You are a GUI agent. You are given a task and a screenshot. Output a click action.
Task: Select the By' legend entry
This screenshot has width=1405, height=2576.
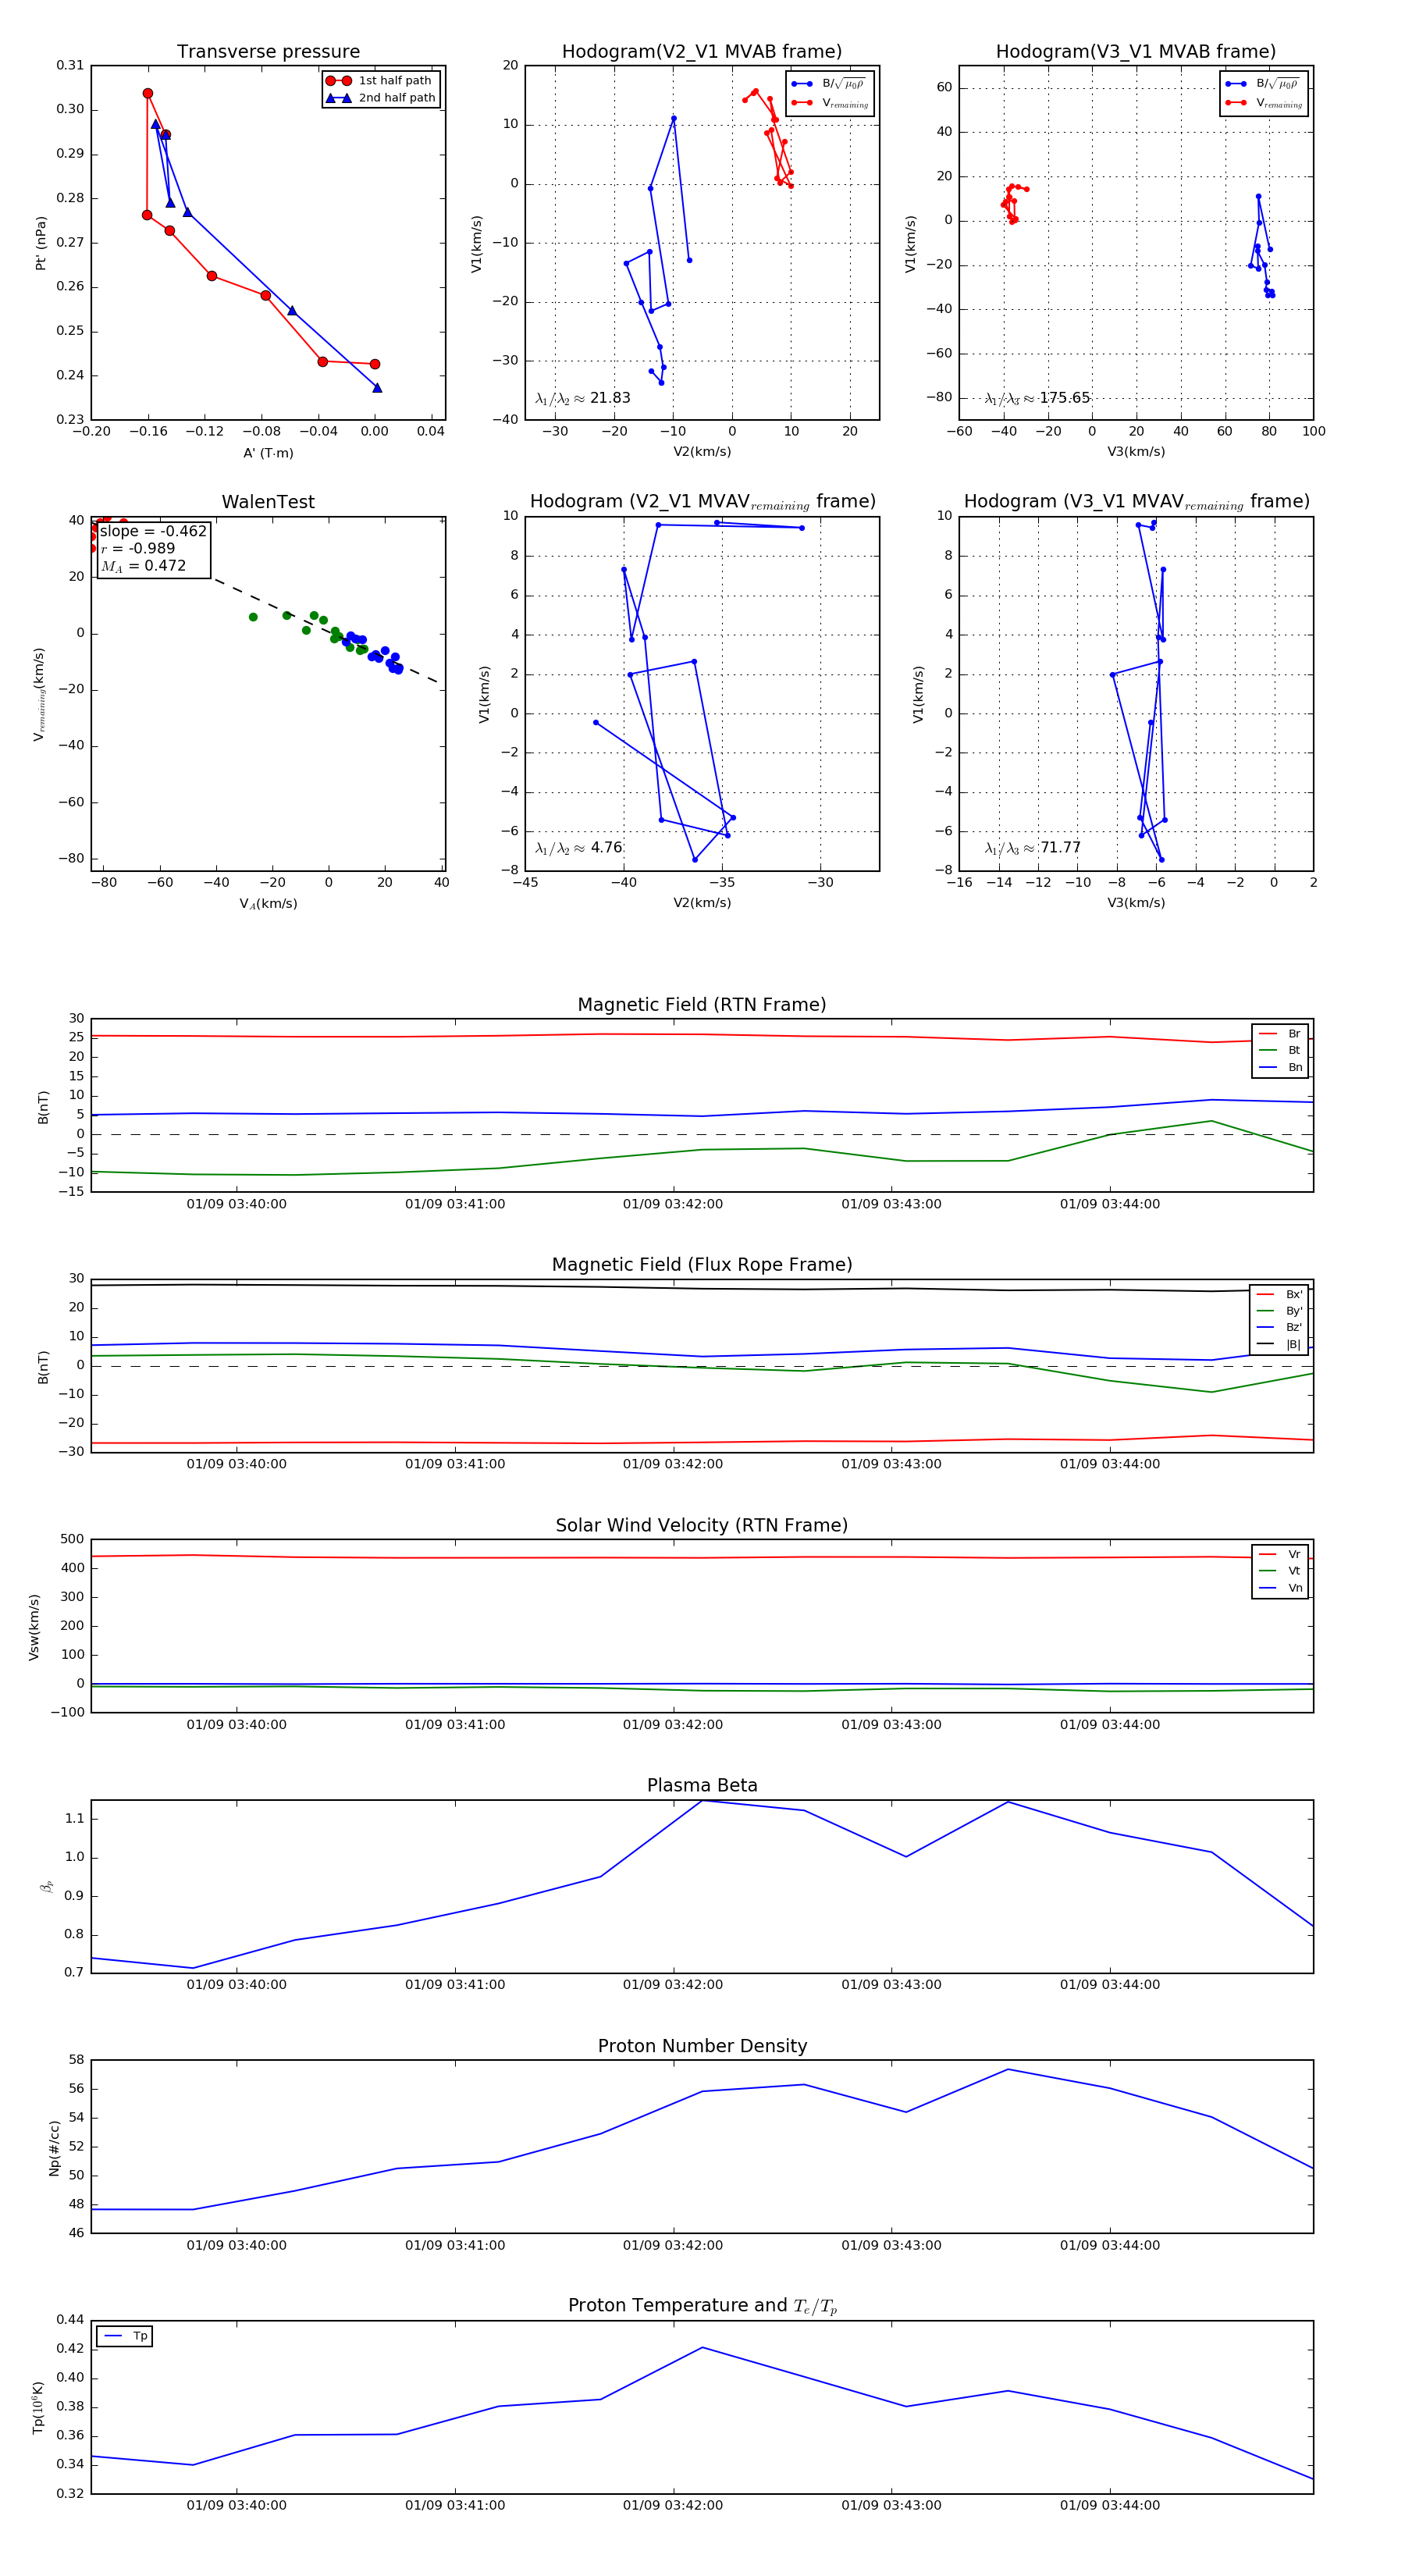coord(1279,1311)
